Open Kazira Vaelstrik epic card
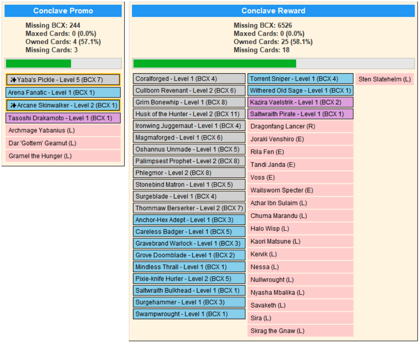This screenshot has height=345, width=420. click(300, 102)
